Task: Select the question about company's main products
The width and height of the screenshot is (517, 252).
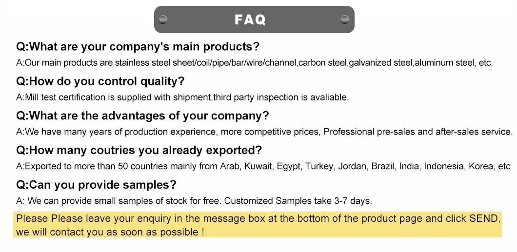Action: [x=138, y=47]
